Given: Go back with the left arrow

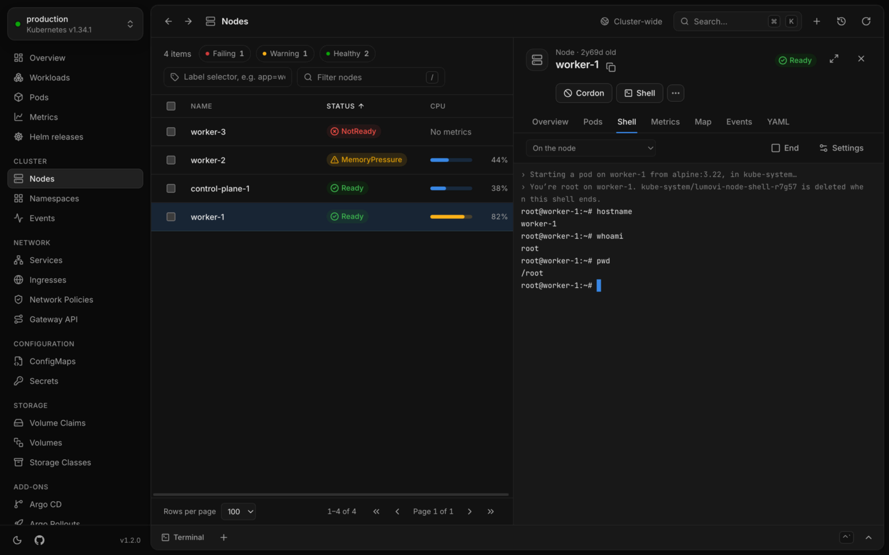Looking at the screenshot, I should 169,22.
